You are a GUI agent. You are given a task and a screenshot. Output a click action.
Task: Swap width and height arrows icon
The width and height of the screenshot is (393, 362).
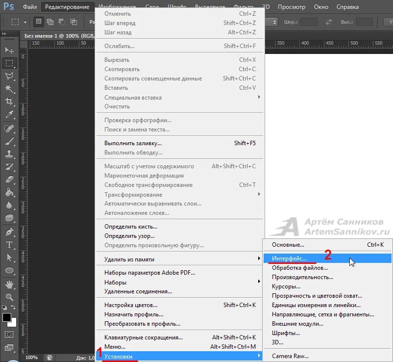(329, 22)
